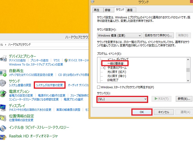Open Power Options (電源オプション) via its battery icon
The width and height of the screenshot is (193, 145).
click(x=3, y=93)
